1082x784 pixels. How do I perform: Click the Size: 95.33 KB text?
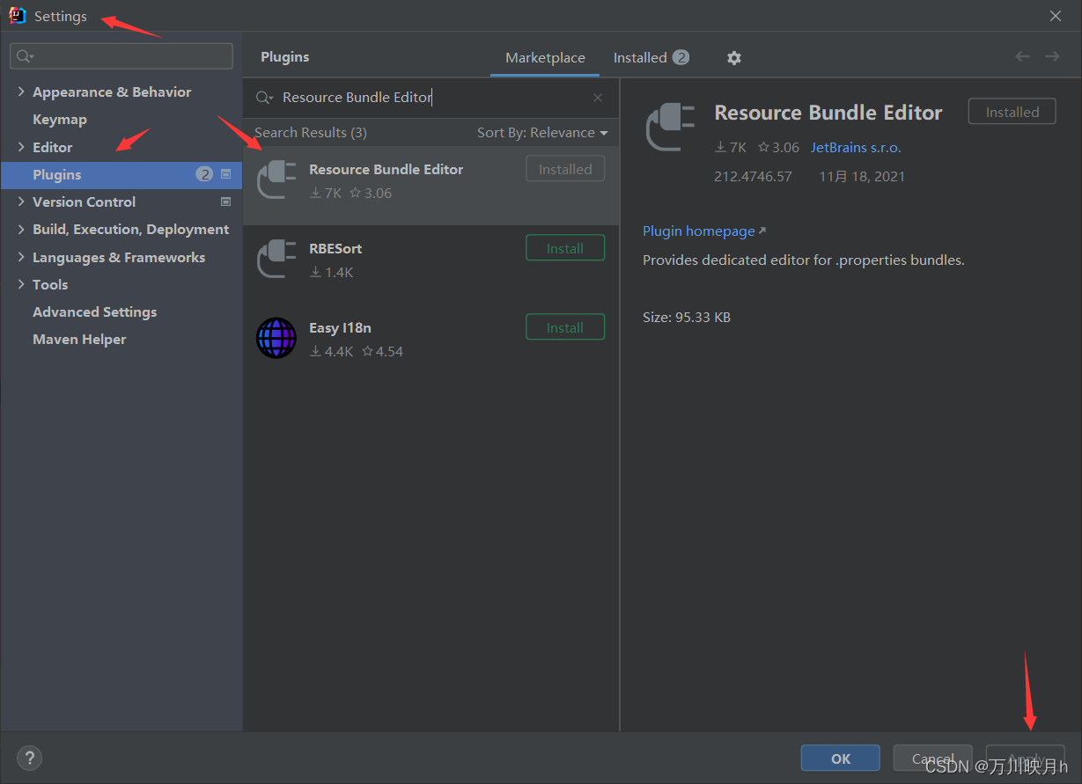(687, 317)
